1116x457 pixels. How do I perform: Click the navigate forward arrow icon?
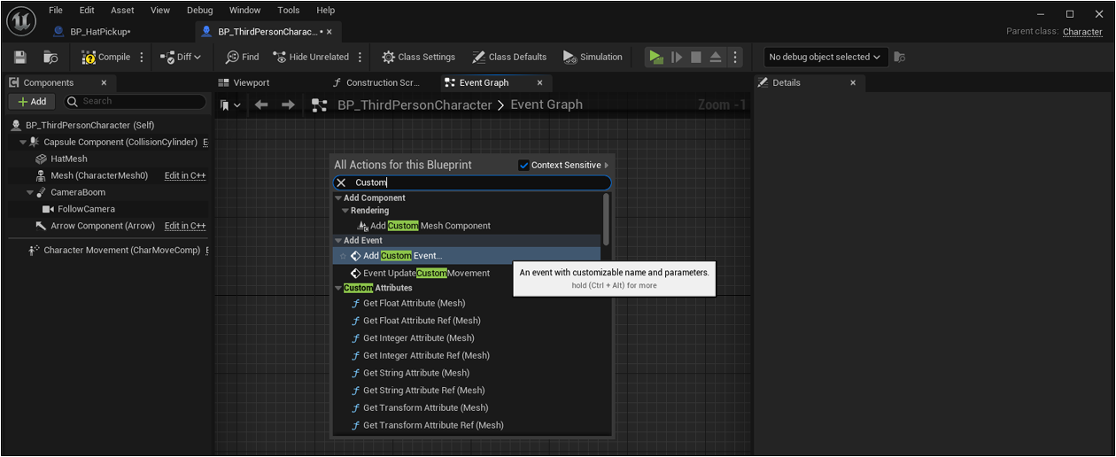[288, 105]
